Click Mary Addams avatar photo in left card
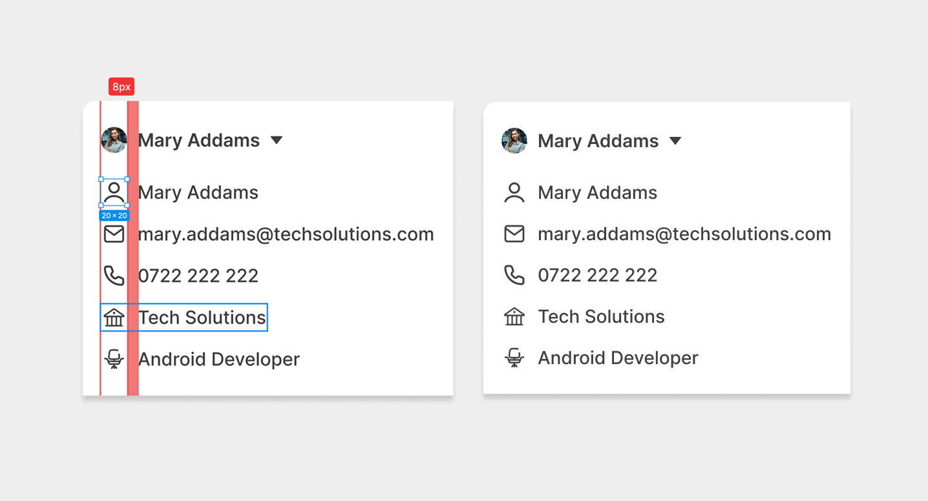Viewport: 928px width, 501px height. [114, 140]
